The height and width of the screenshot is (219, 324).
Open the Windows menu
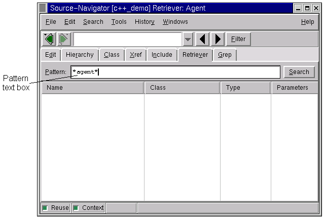pos(175,22)
